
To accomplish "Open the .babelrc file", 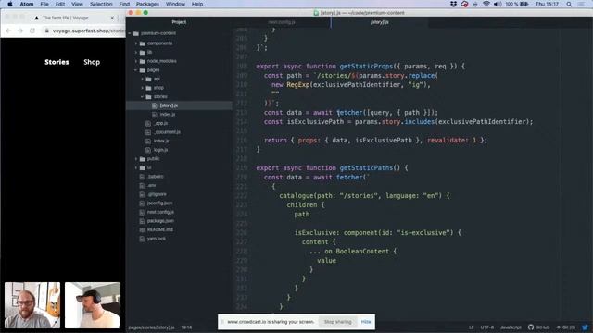I will point(156,177).
